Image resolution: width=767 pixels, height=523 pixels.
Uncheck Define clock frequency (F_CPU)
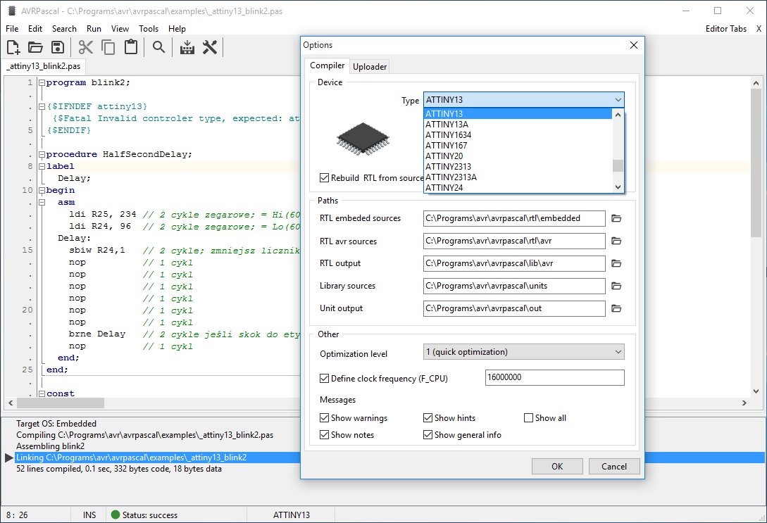(325, 379)
